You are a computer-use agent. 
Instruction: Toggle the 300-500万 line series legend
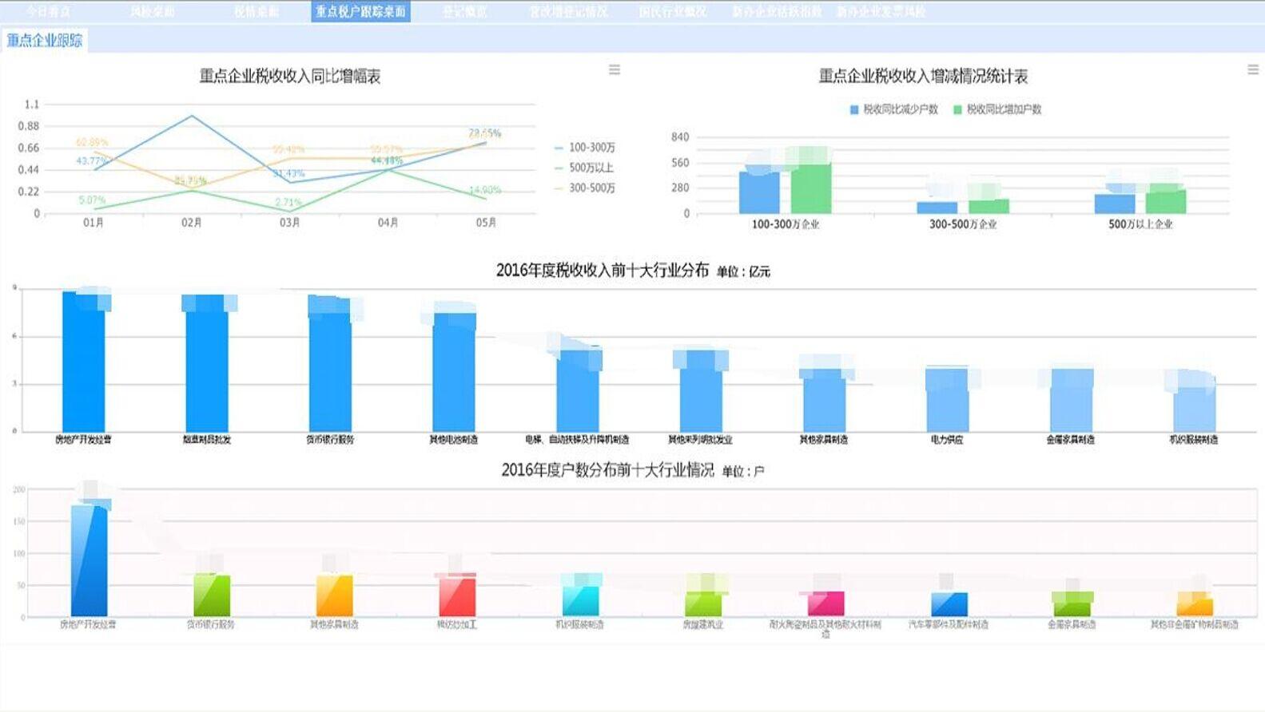585,188
